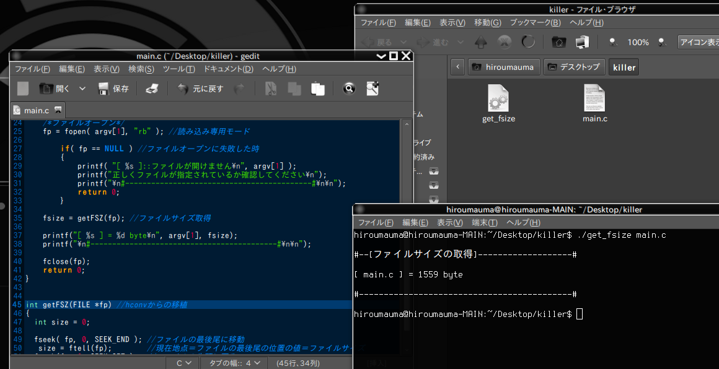Open terminal's ヘルプ(H) menu
Screen dimensions: 719x369
pos(523,222)
